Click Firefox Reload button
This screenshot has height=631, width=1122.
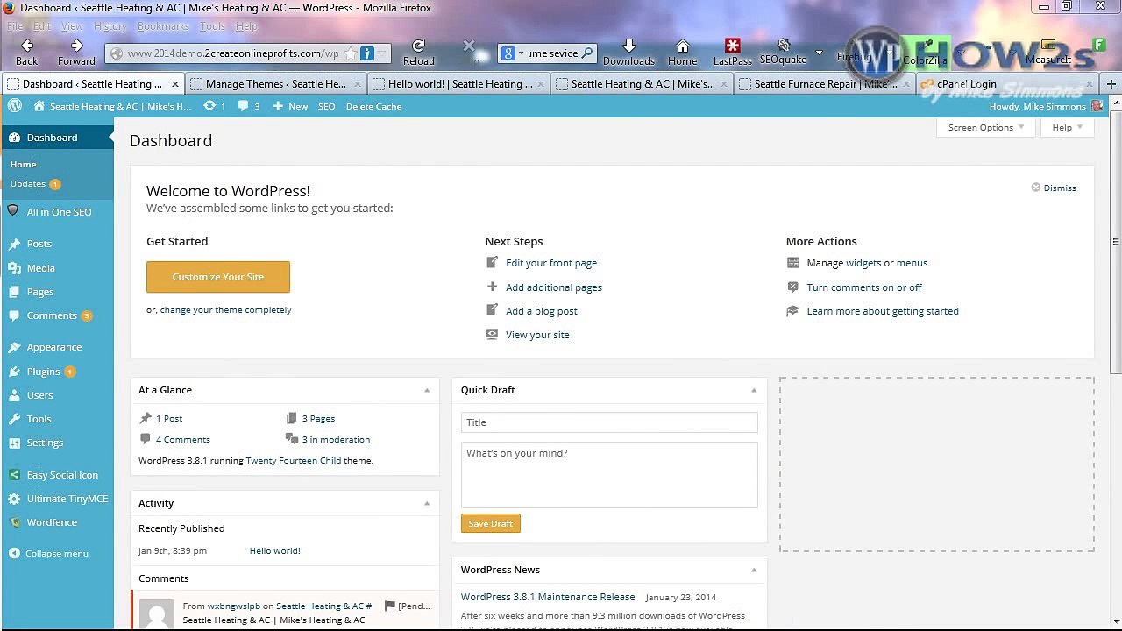pyautogui.click(x=418, y=53)
